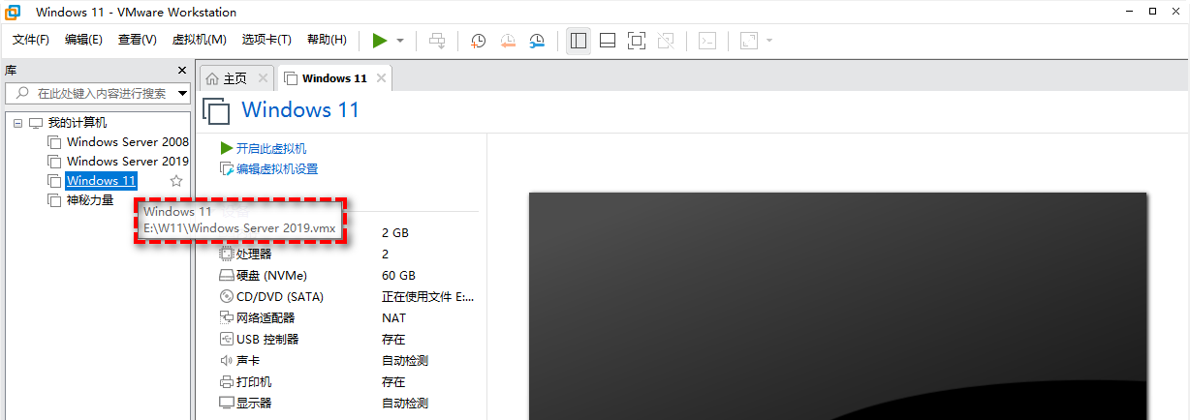Collapse the 我的计算机 tree node
The width and height of the screenshot is (1190, 420).
(x=18, y=123)
